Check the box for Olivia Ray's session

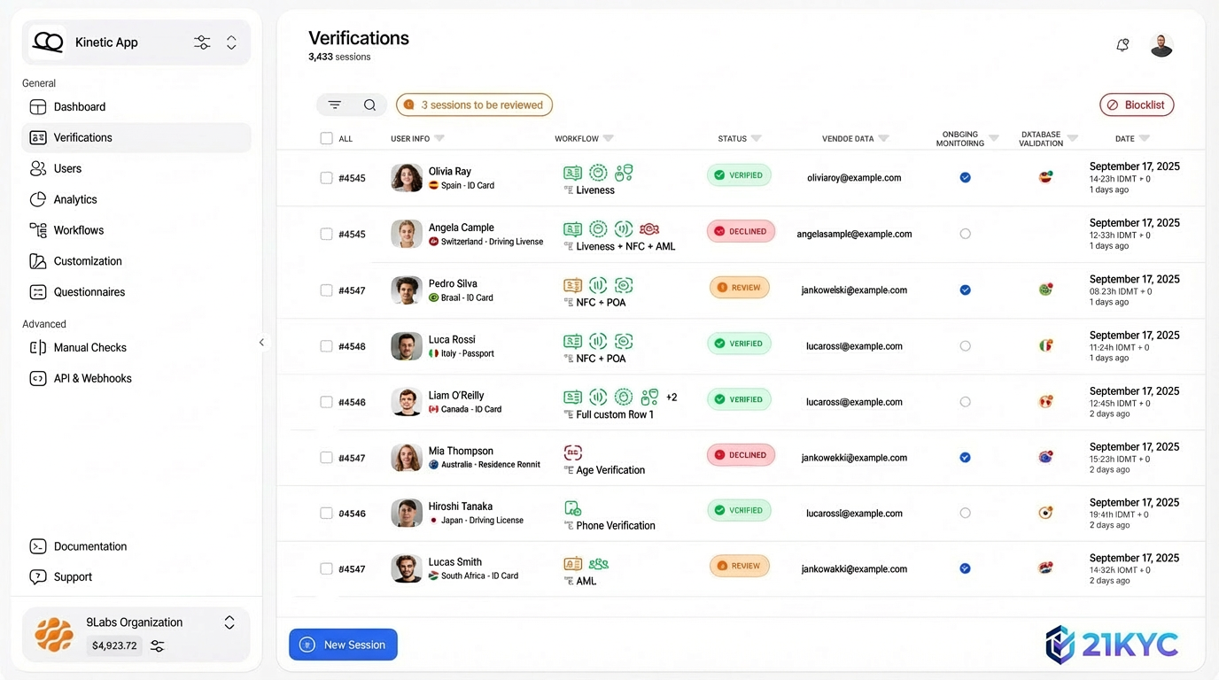326,178
